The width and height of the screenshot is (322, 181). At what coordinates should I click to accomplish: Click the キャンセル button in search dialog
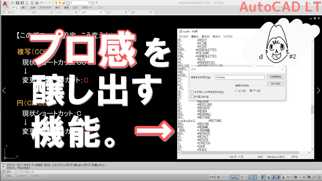pos(275,83)
